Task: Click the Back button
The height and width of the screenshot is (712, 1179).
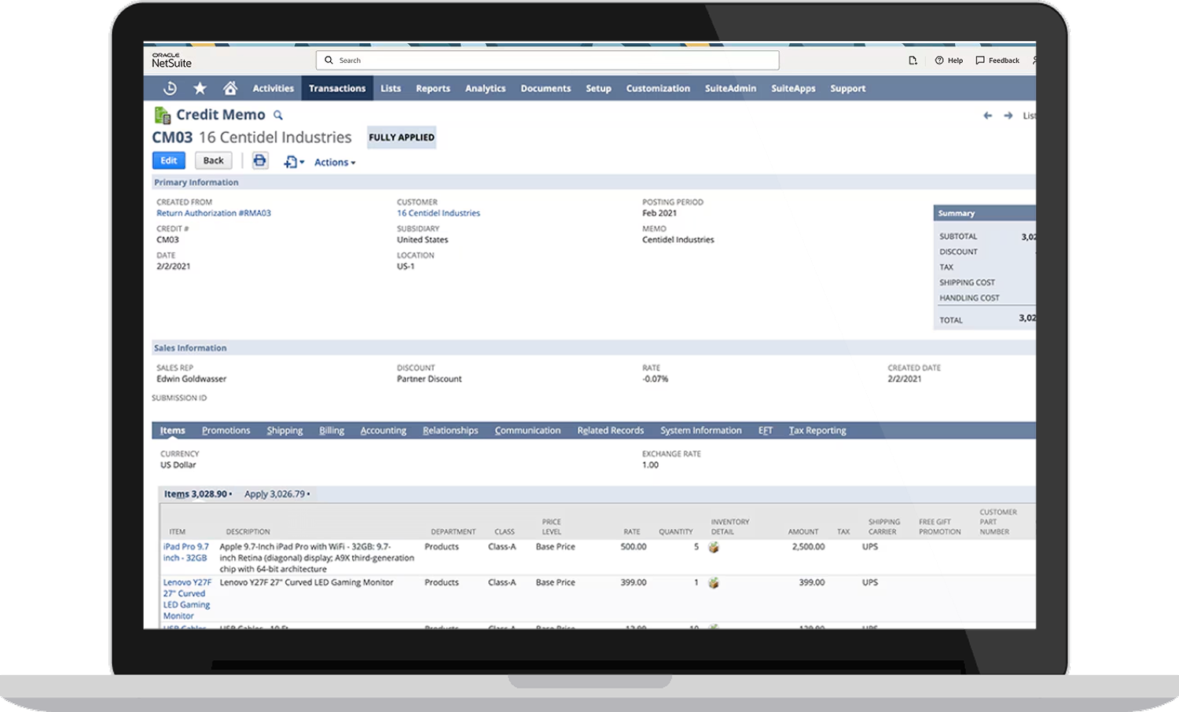Action: [x=213, y=160]
